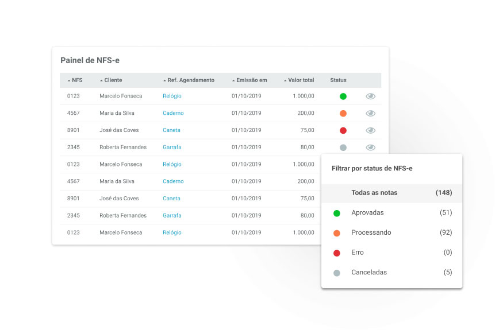Image resolution: width=503 pixels, height=330 pixels.
Task: Filter notes by Aprovadas
Action: coord(391,213)
